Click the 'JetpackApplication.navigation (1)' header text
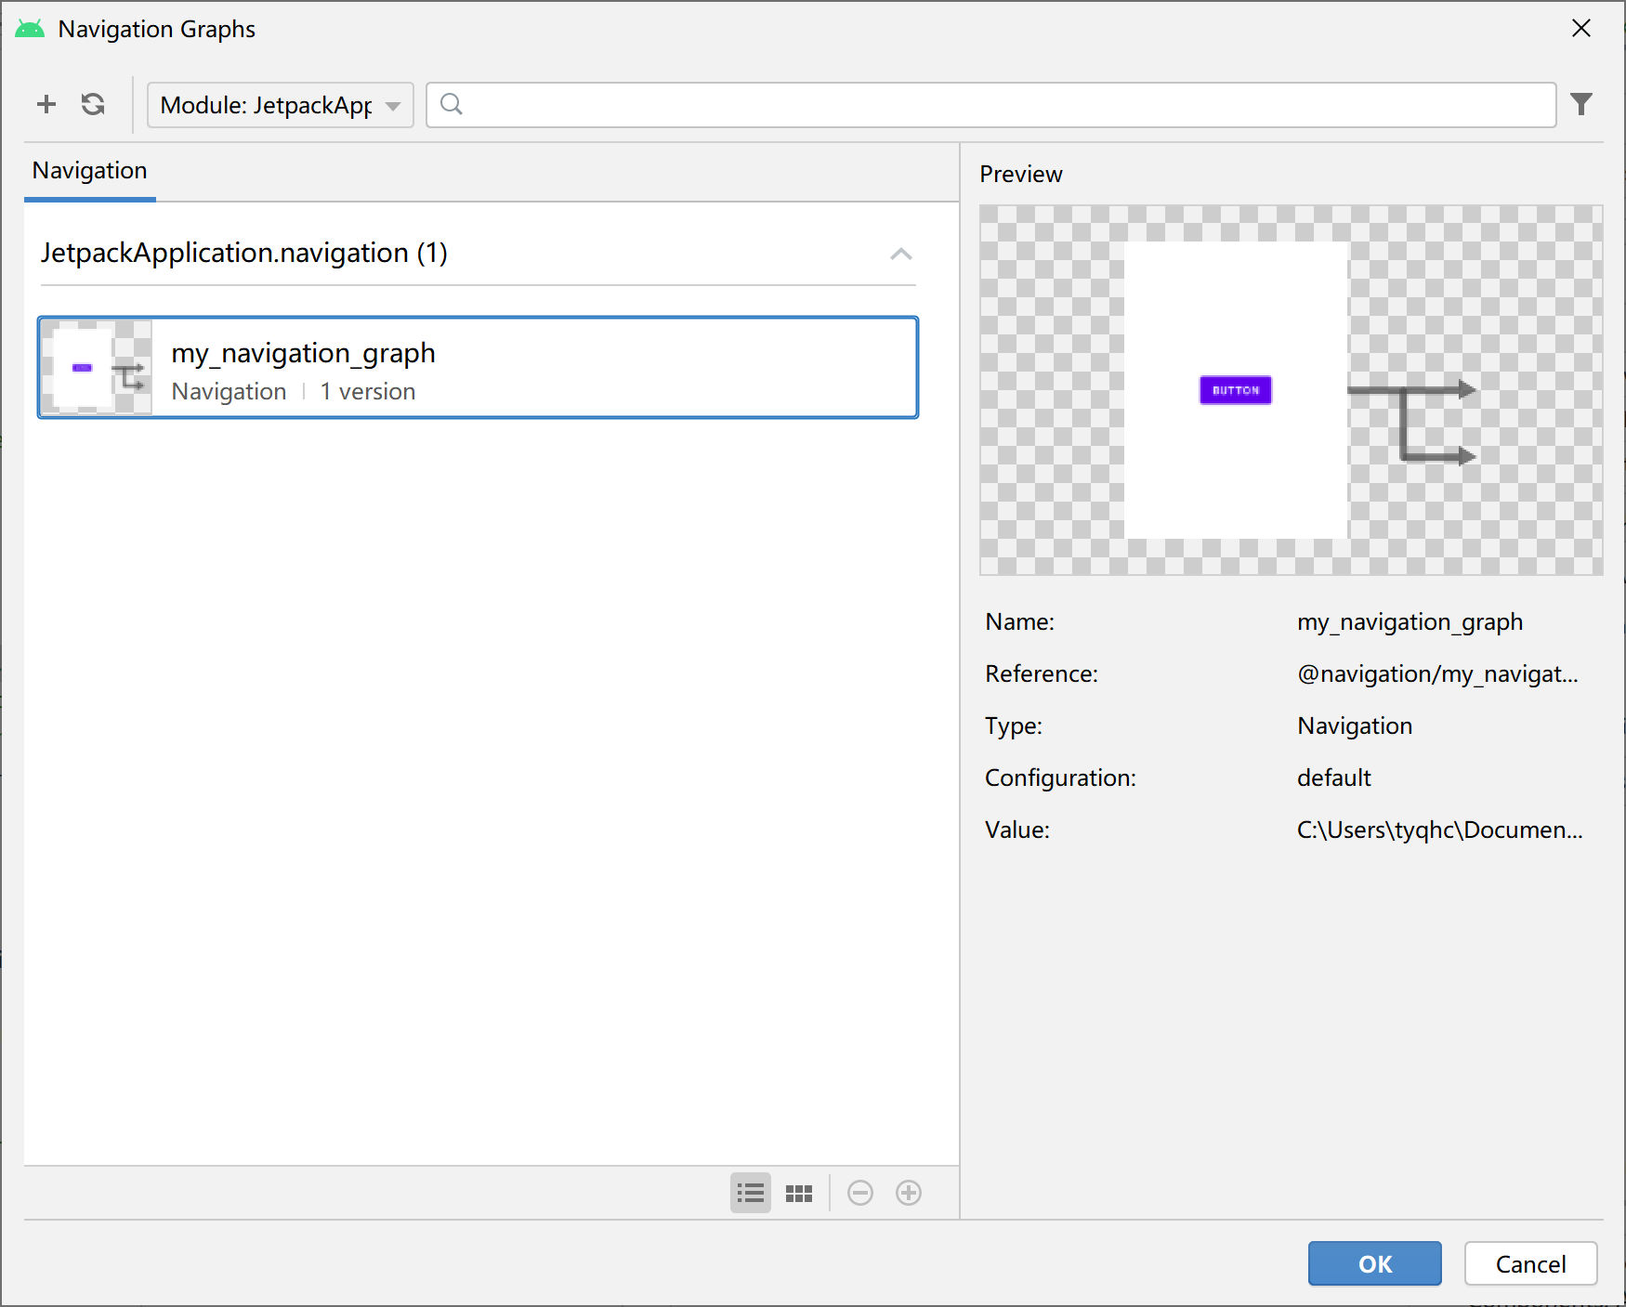Screen dimensions: 1626x1307 (244, 254)
